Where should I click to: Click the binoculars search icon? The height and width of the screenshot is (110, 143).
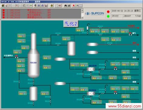(66, 5)
